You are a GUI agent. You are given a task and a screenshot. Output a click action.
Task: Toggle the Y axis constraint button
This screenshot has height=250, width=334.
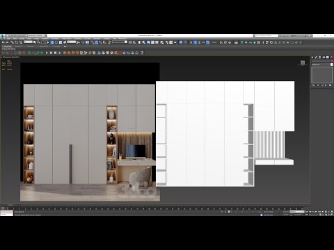point(195,42)
